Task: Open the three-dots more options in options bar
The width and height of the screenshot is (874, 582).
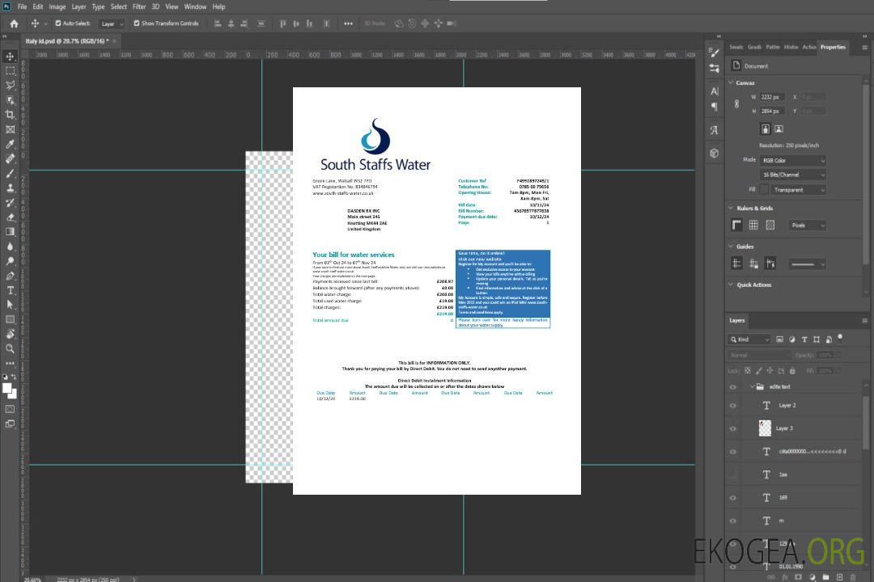Action: (x=348, y=23)
